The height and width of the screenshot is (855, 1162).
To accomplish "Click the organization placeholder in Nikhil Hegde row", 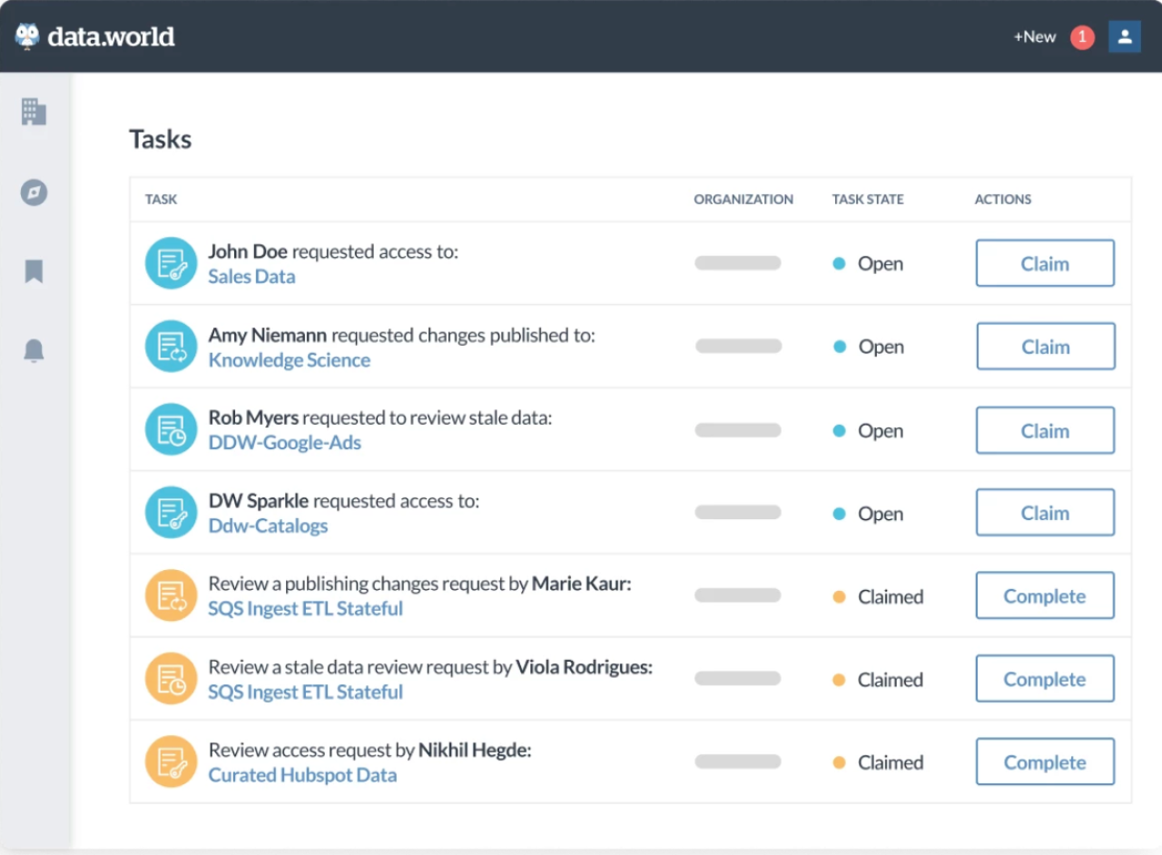I will point(738,762).
